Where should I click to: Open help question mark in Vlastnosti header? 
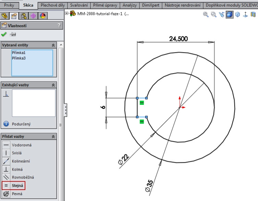pyautogui.click(x=59, y=26)
